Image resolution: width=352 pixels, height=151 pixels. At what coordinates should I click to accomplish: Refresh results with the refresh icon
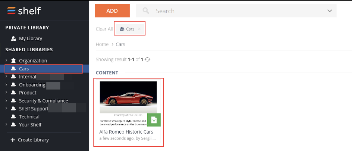pyautogui.click(x=148, y=60)
